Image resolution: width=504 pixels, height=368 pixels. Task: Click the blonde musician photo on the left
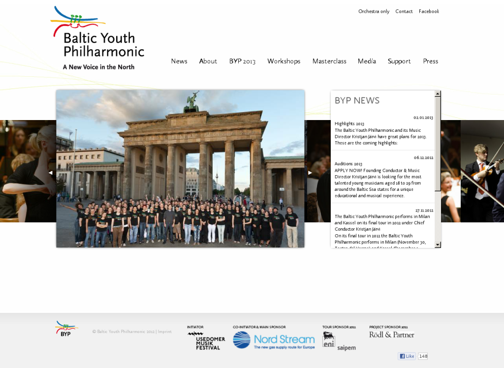[x=28, y=171]
